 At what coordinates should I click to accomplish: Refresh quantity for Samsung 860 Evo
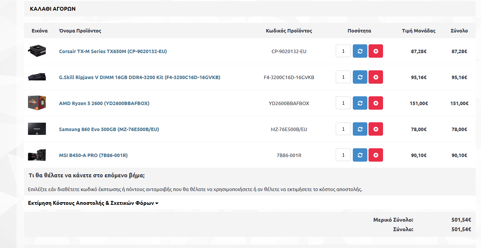[360, 129]
